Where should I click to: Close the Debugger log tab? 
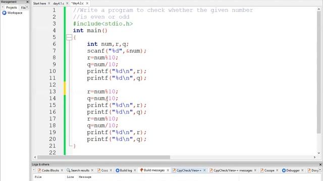click(x=302, y=170)
